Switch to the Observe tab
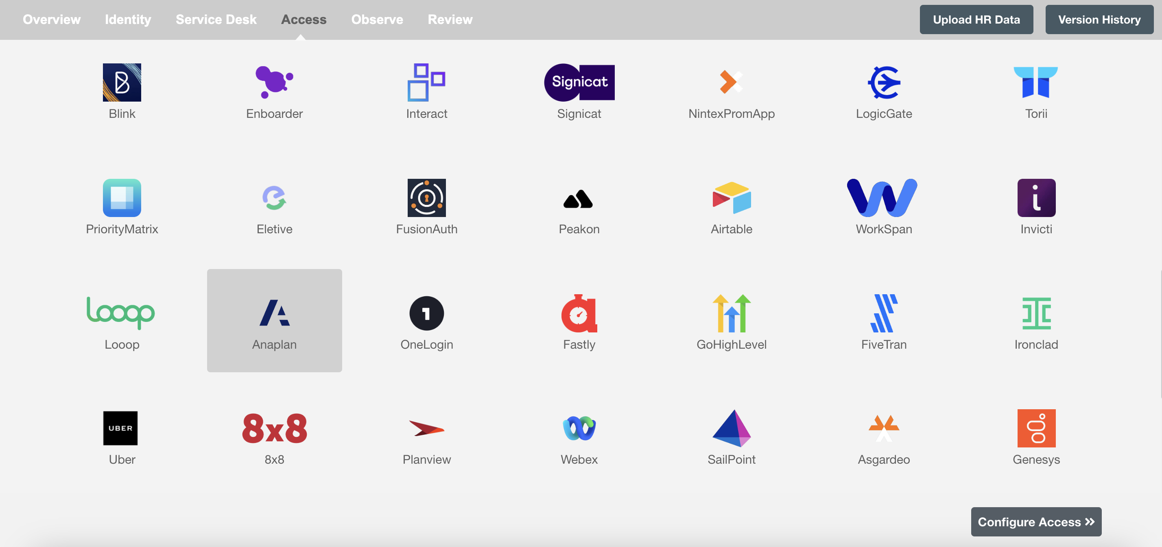Viewport: 1162px width, 547px height. [x=377, y=19]
